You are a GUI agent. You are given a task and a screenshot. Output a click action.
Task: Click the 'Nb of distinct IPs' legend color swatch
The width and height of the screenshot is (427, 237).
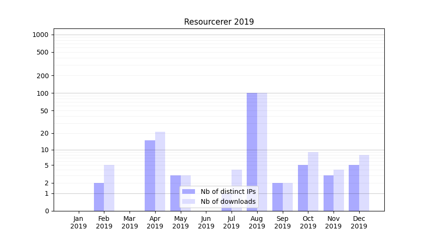pos(188,191)
